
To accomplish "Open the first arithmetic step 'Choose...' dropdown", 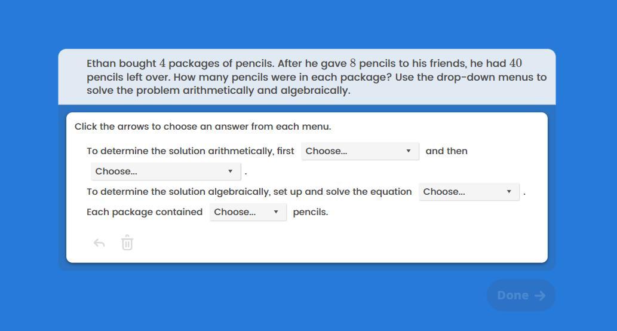I will coord(359,151).
